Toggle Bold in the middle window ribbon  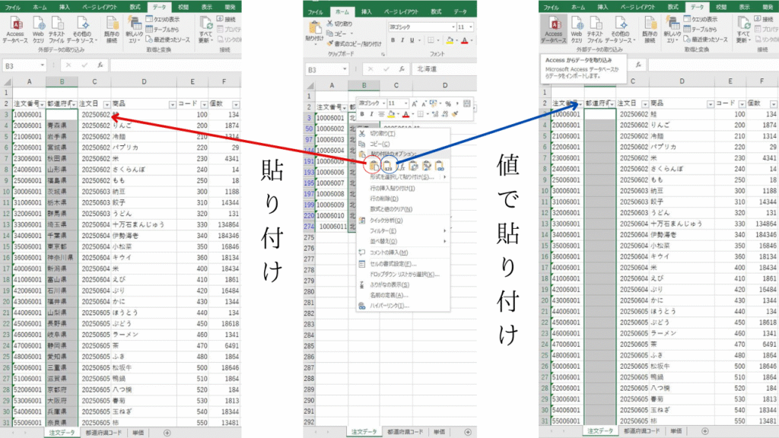(x=393, y=40)
